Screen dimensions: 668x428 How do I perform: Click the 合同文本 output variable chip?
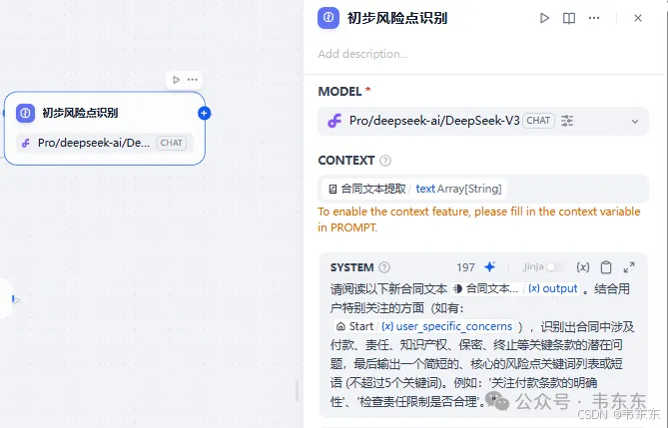click(x=515, y=288)
